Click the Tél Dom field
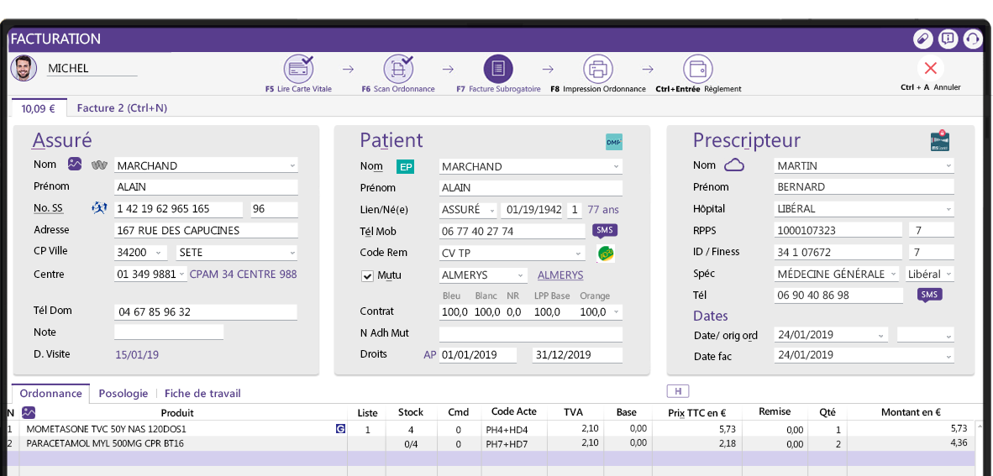Screen dimensions: 993x476 point(206,312)
